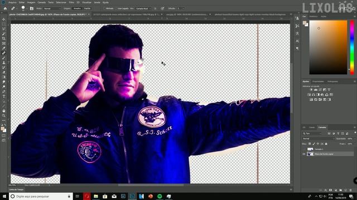Select the Gradient tool
This screenshot has width=357, height=200.
pos(4,77)
